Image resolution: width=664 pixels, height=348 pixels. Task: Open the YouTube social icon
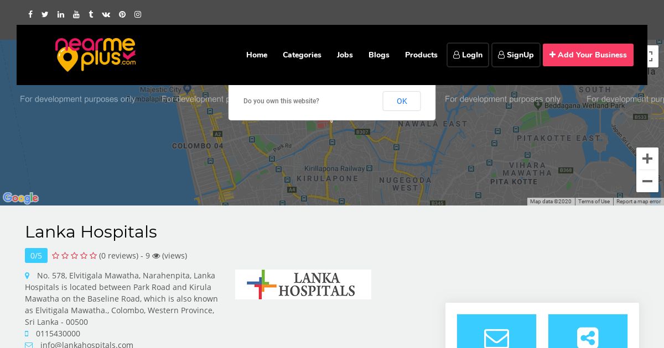click(x=76, y=14)
